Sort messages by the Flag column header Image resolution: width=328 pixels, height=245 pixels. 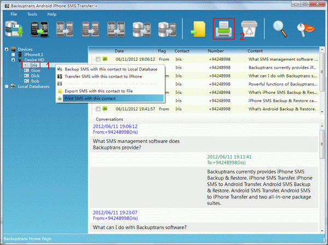coord(162,51)
